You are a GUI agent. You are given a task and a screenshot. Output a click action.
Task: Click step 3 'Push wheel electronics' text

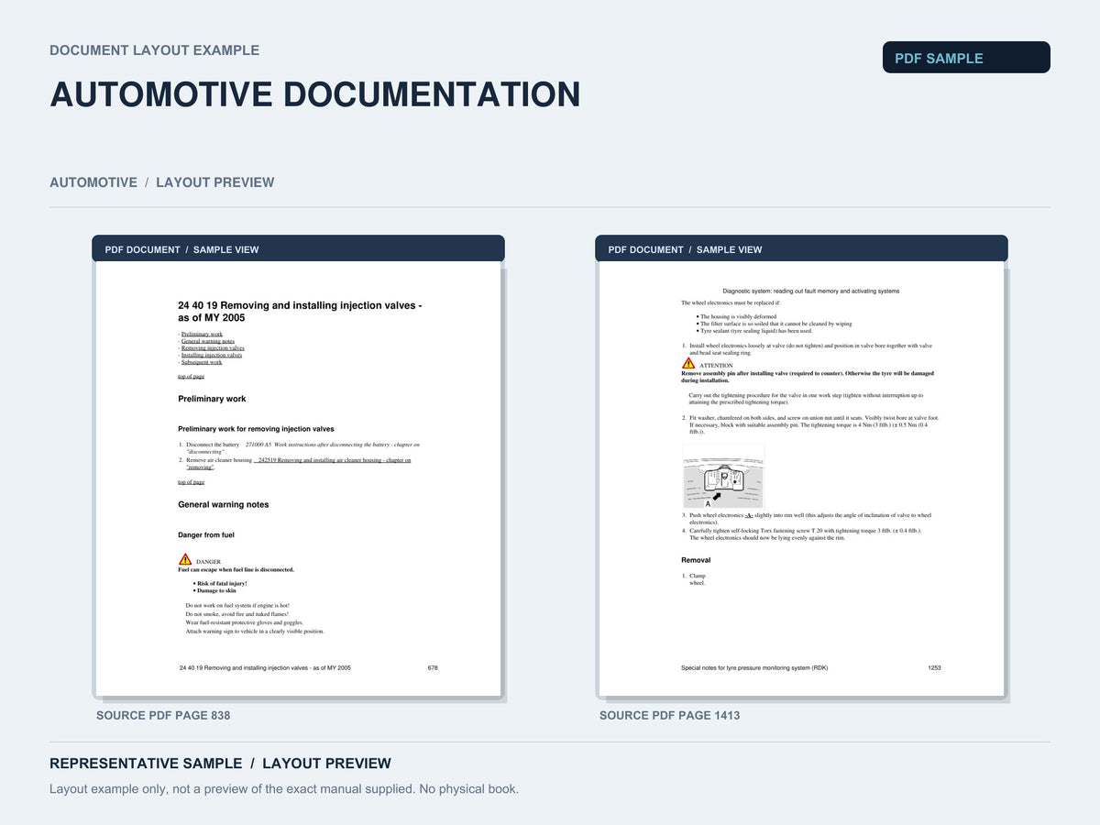pyautogui.click(x=807, y=519)
